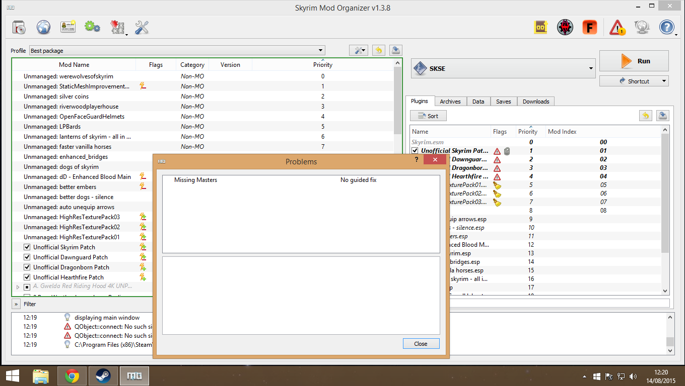This screenshot has height=386, width=685.
Task: Open the executables gears icon
Action: pyautogui.click(x=92, y=27)
